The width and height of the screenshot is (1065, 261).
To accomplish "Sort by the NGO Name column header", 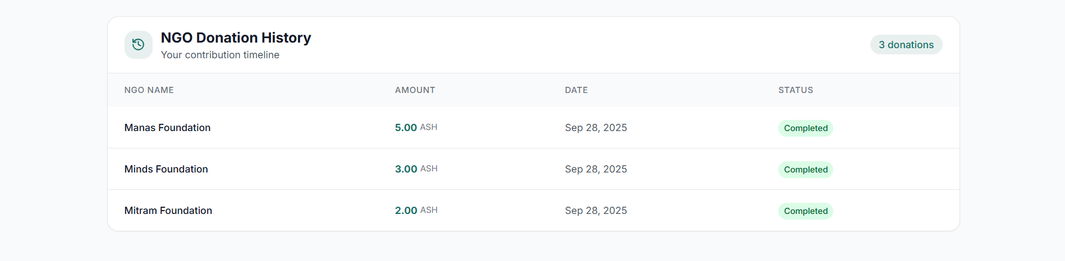I will [x=149, y=90].
